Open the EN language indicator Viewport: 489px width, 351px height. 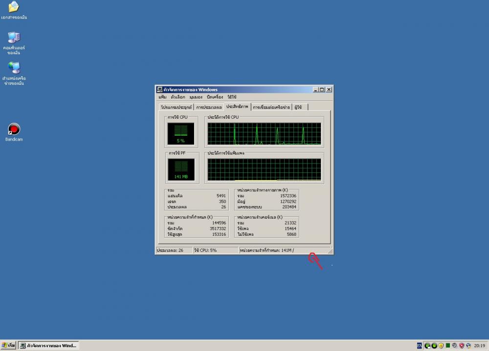(420, 346)
